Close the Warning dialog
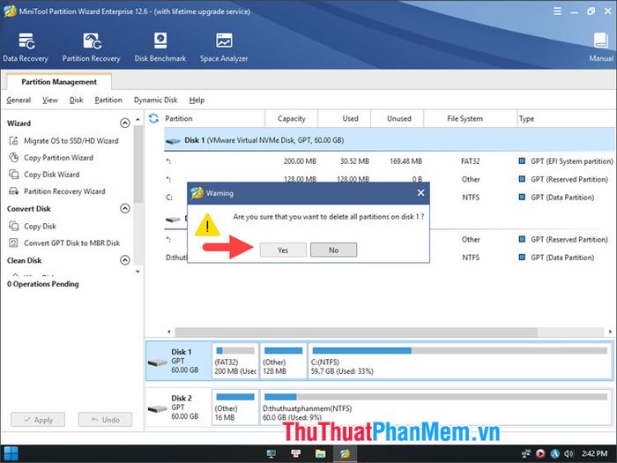 pyautogui.click(x=420, y=193)
